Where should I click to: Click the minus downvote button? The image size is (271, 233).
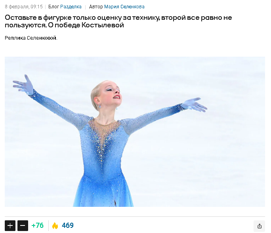(x=23, y=225)
